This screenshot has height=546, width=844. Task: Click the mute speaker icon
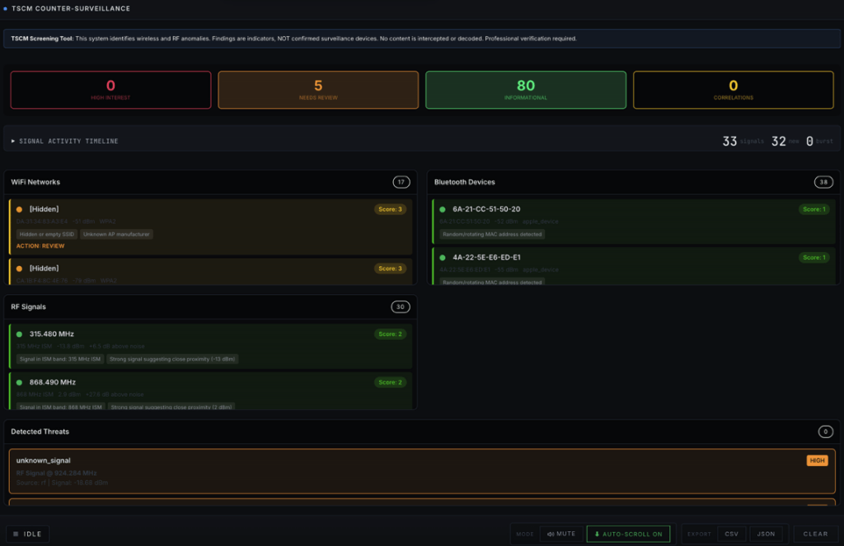click(x=550, y=534)
